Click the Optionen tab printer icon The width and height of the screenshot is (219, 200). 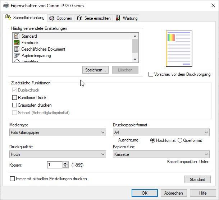(52, 18)
